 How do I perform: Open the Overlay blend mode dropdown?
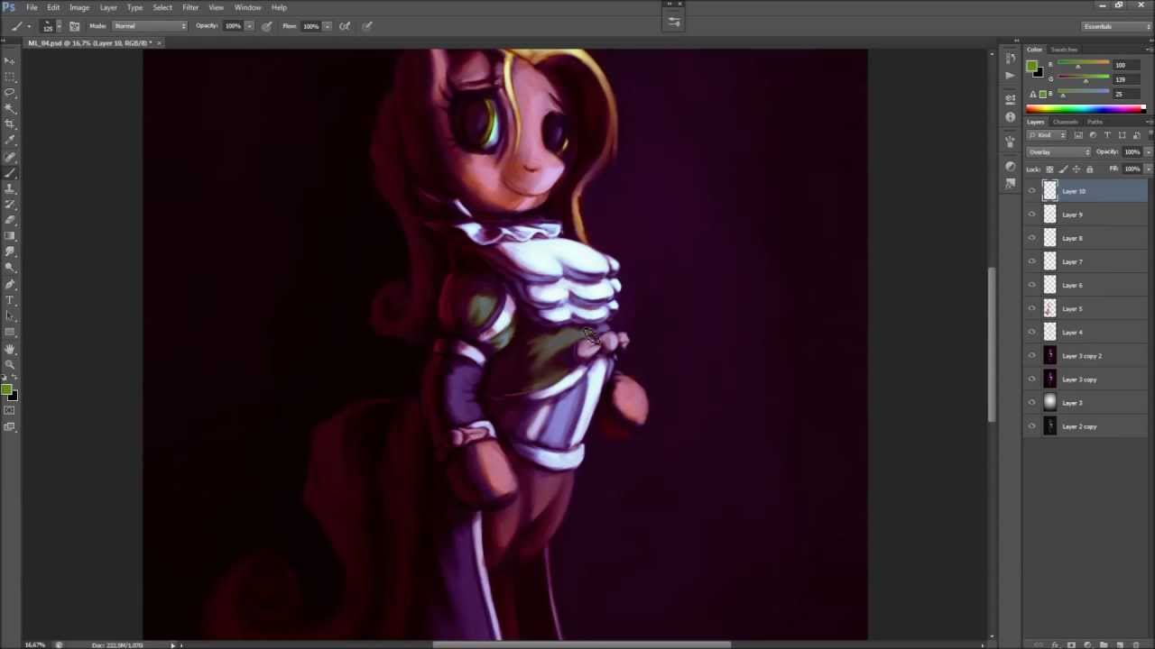[1059, 152]
